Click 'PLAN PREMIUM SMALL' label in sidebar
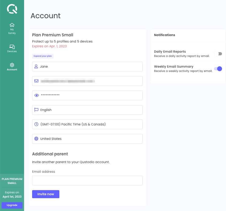Screen dimensions: 226x211 [x=12, y=181]
